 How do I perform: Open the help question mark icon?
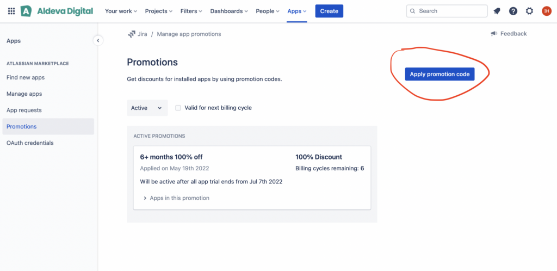pyautogui.click(x=513, y=11)
